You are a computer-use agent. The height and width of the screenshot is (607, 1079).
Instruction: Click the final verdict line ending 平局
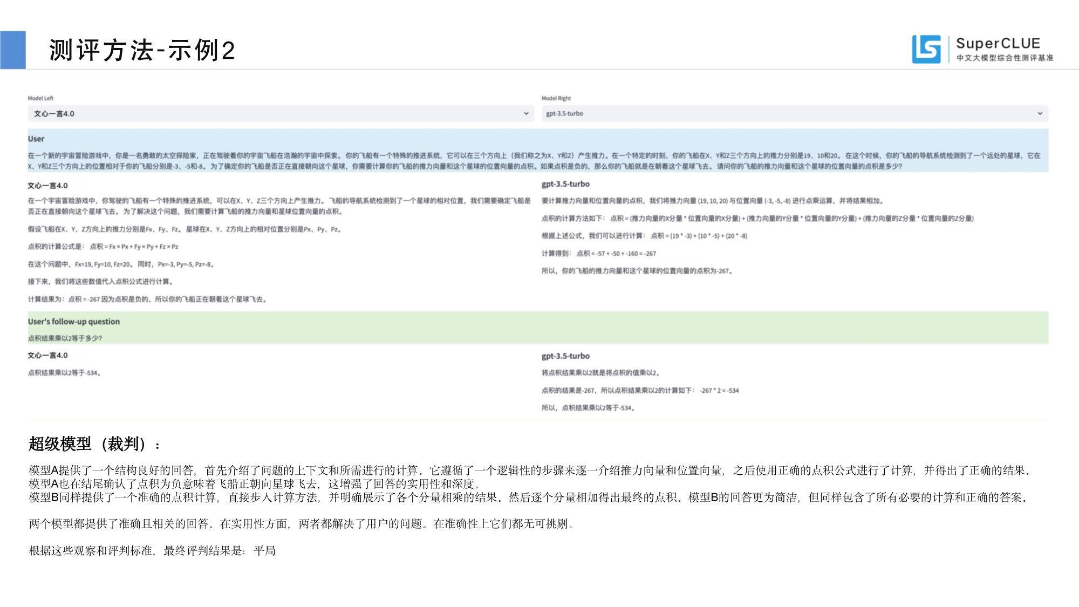pyautogui.click(x=152, y=551)
